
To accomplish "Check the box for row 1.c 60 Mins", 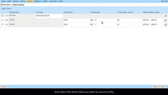I will point(2,25).
